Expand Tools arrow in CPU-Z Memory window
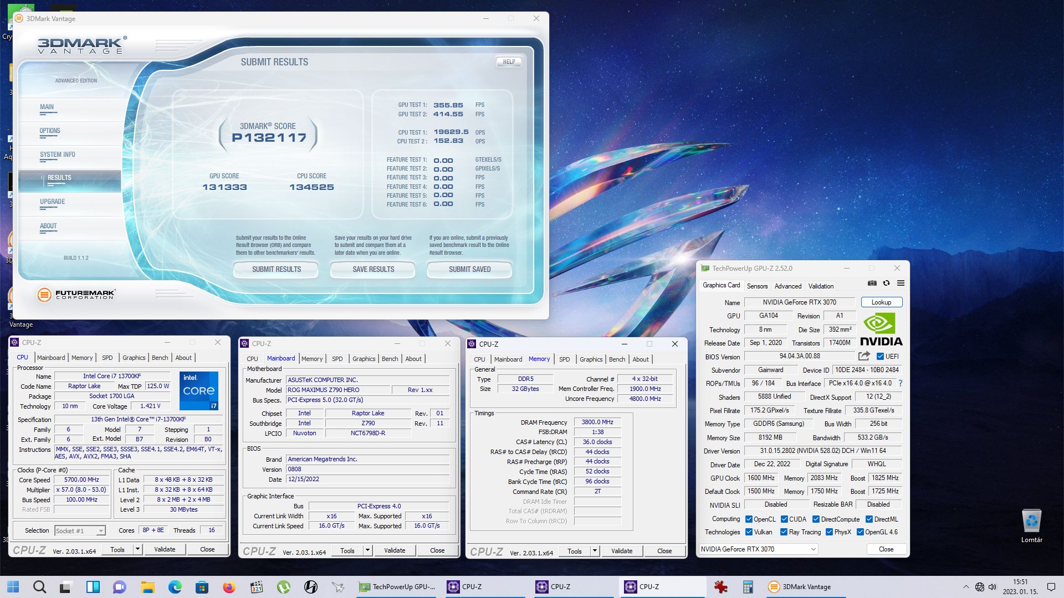The image size is (1064, 598). click(x=595, y=551)
